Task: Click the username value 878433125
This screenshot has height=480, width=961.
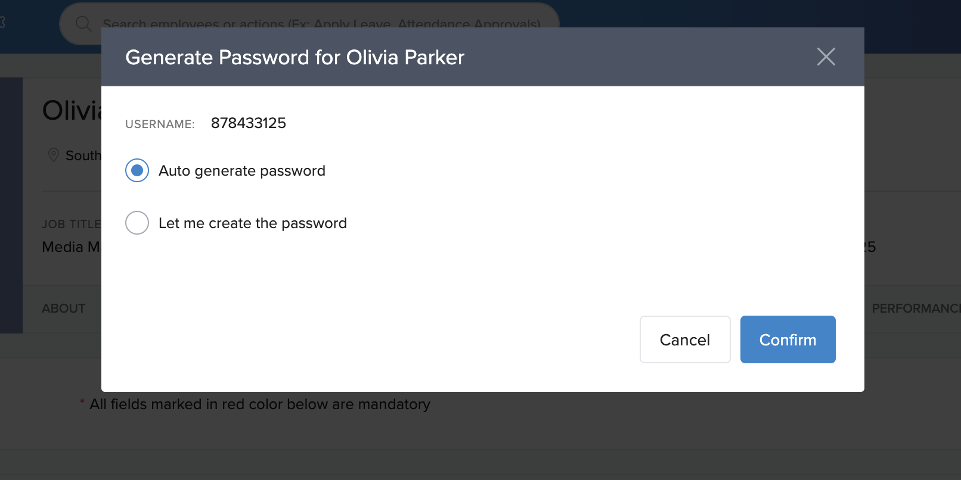Action: pos(249,123)
